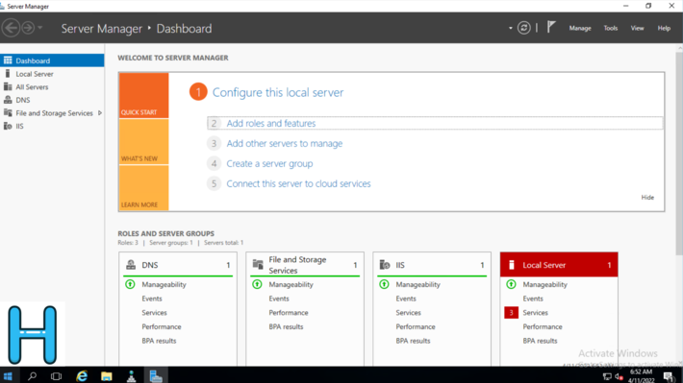
Task: Click Add roles and features
Action: click(x=271, y=124)
